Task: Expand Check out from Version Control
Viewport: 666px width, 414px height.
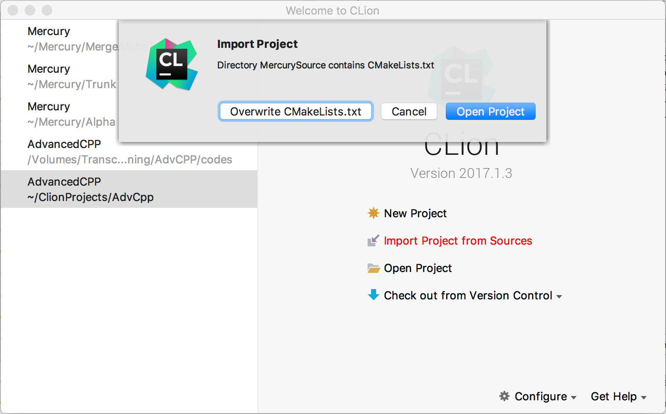Action: tap(473, 296)
